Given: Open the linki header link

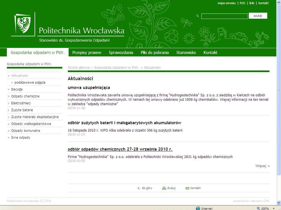Looking at the screenshot, I should click(252, 3).
